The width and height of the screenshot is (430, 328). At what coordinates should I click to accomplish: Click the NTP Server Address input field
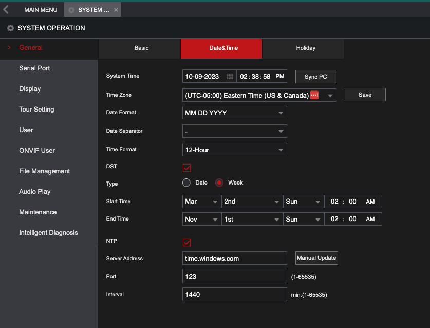pos(234,258)
